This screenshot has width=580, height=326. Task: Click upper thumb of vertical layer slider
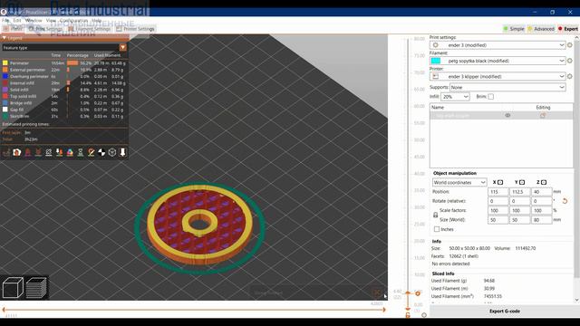click(408, 293)
